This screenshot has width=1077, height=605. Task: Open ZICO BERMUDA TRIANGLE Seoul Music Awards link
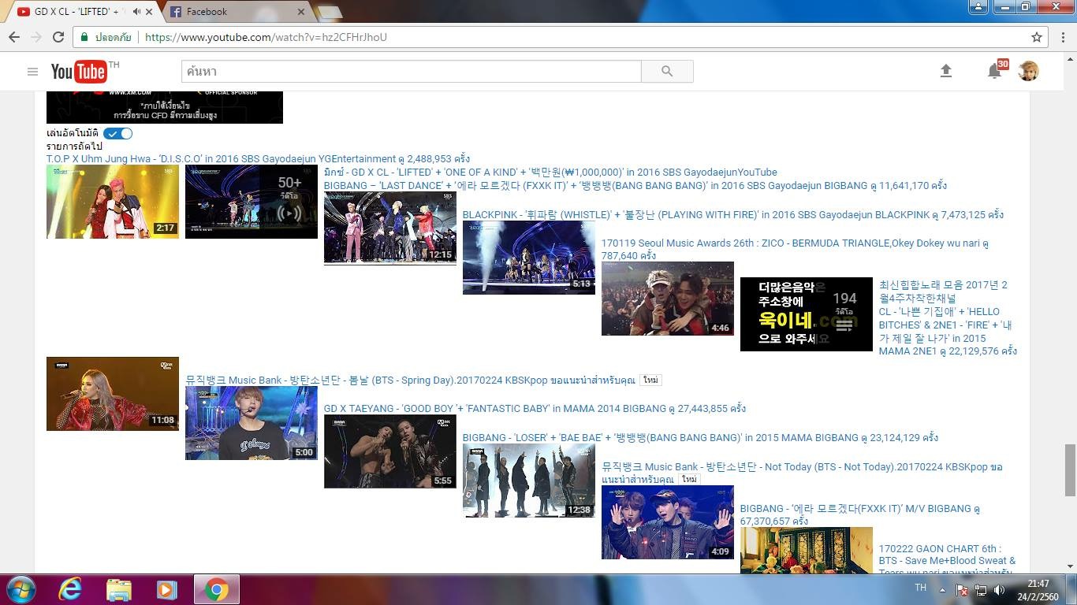click(x=795, y=249)
